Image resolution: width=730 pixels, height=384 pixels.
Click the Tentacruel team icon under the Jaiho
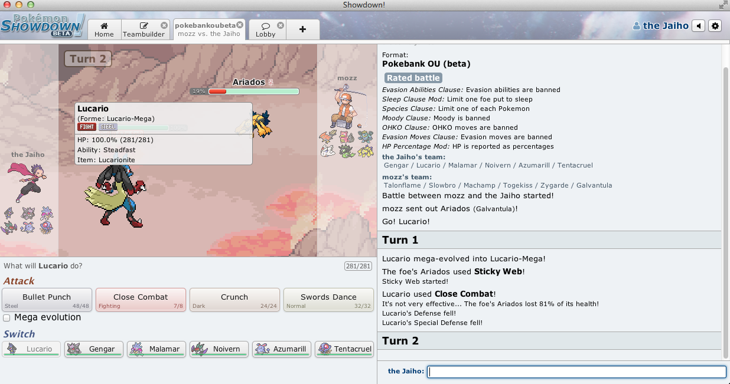click(46, 227)
